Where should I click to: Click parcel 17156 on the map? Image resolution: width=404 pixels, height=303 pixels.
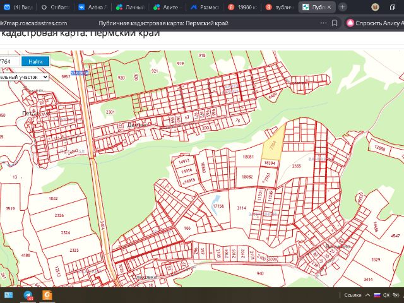click(218, 206)
